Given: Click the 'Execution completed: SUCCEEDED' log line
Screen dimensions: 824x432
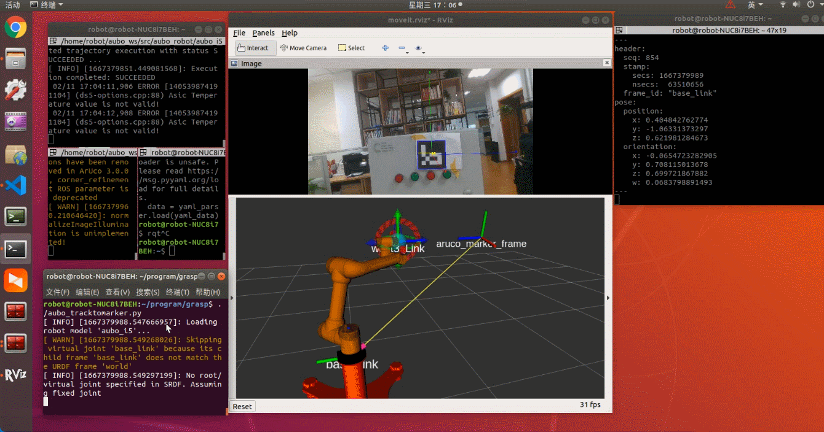Looking at the screenshot, I should pyautogui.click(x=133, y=74).
